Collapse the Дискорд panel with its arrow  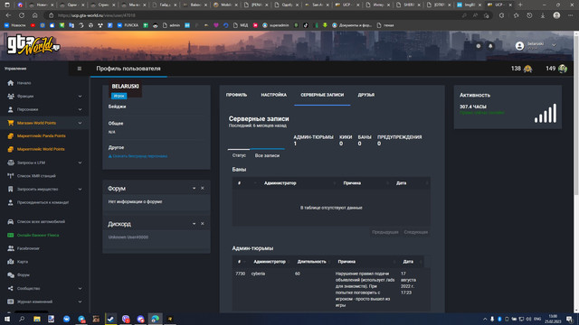pos(195,224)
